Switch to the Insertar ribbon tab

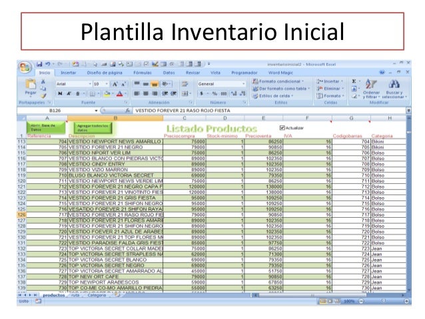click(x=69, y=73)
